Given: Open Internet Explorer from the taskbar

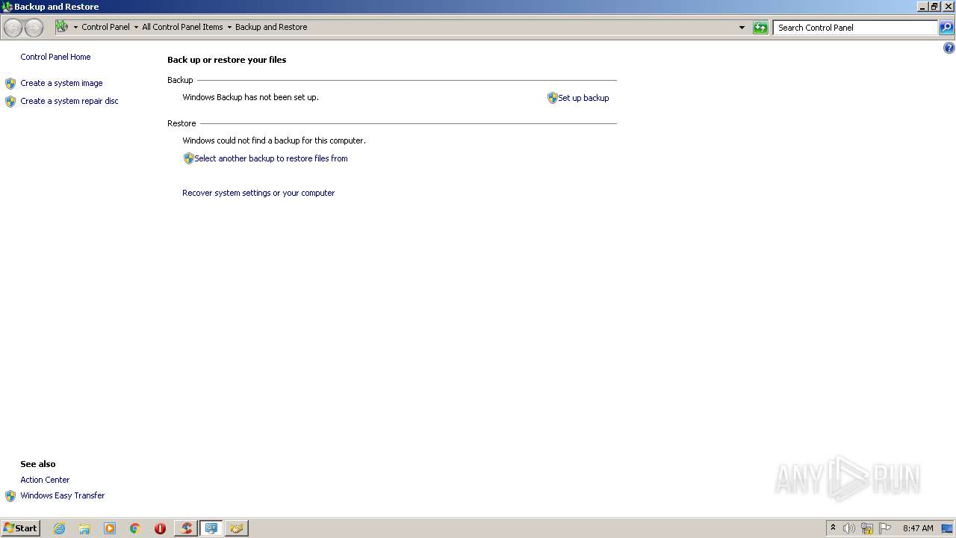Looking at the screenshot, I should tap(59, 528).
